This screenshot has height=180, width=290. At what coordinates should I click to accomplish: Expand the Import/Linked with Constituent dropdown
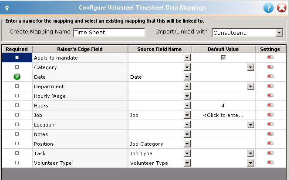click(279, 33)
